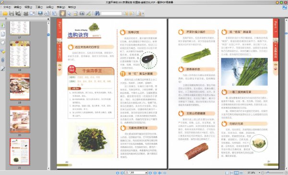288x175 pixels.
Task: Open the Layers sidebar panel
Action: (3, 43)
